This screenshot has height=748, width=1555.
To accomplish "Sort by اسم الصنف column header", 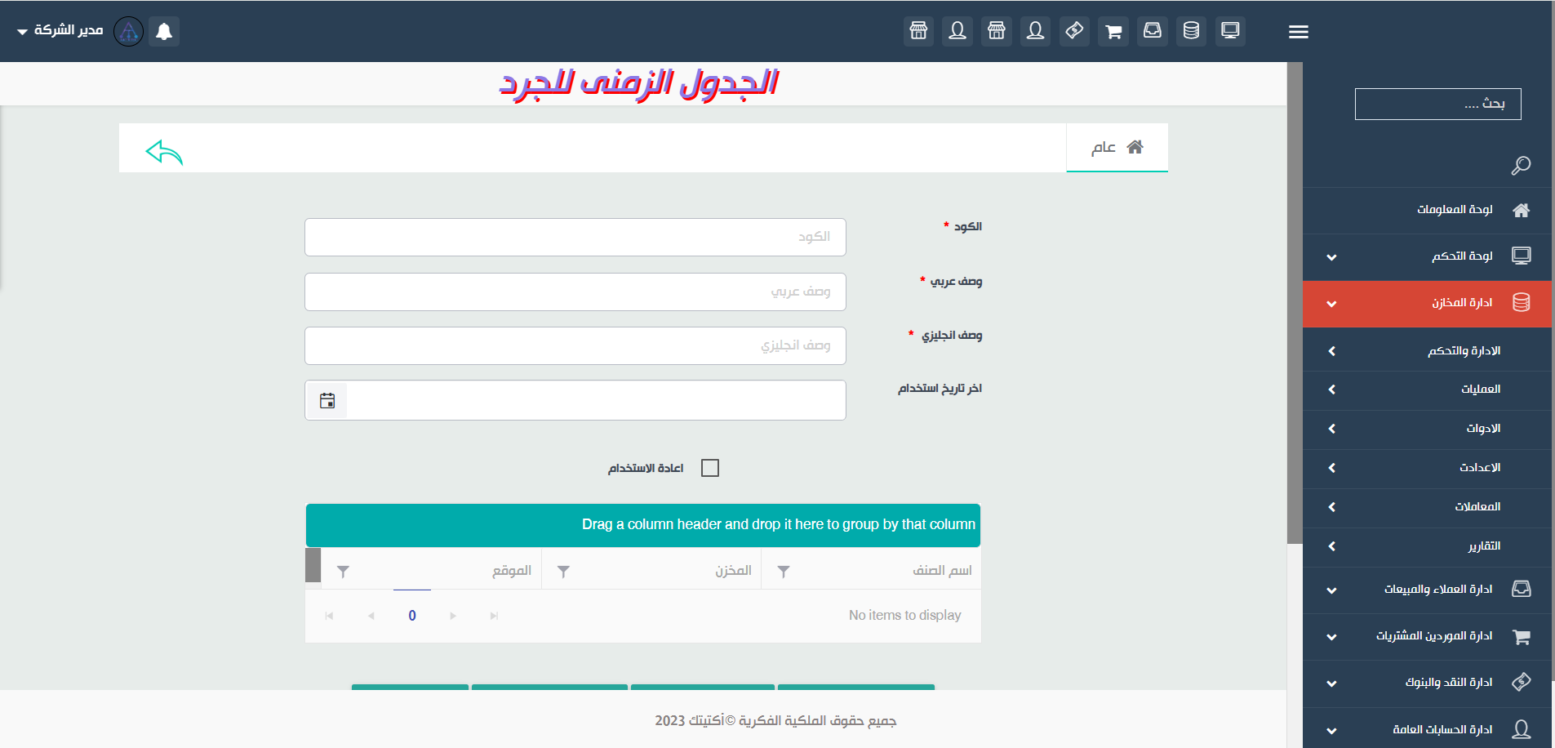I will [x=942, y=571].
